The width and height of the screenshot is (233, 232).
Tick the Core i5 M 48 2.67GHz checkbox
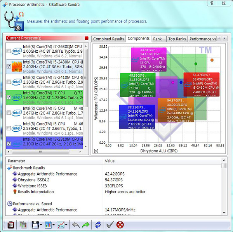pos(9,113)
